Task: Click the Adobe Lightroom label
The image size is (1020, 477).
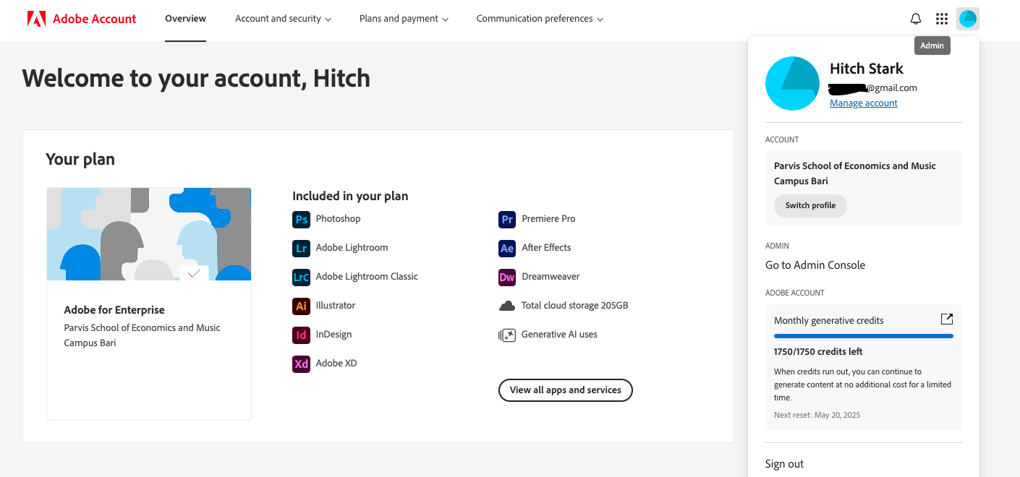Action: (x=352, y=248)
